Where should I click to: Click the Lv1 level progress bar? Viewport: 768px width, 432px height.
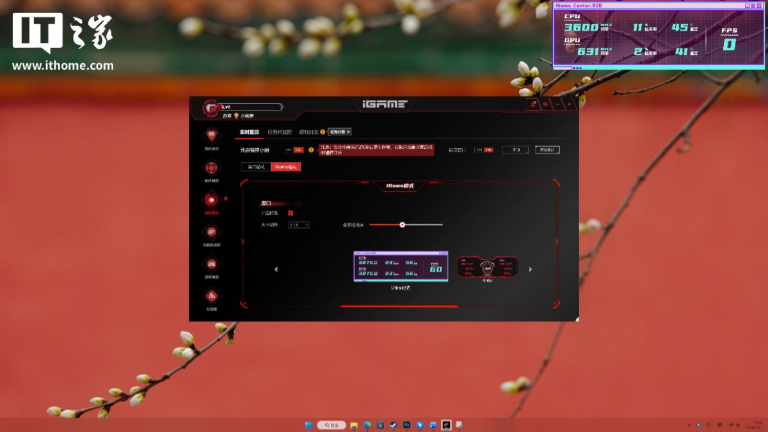(x=251, y=107)
